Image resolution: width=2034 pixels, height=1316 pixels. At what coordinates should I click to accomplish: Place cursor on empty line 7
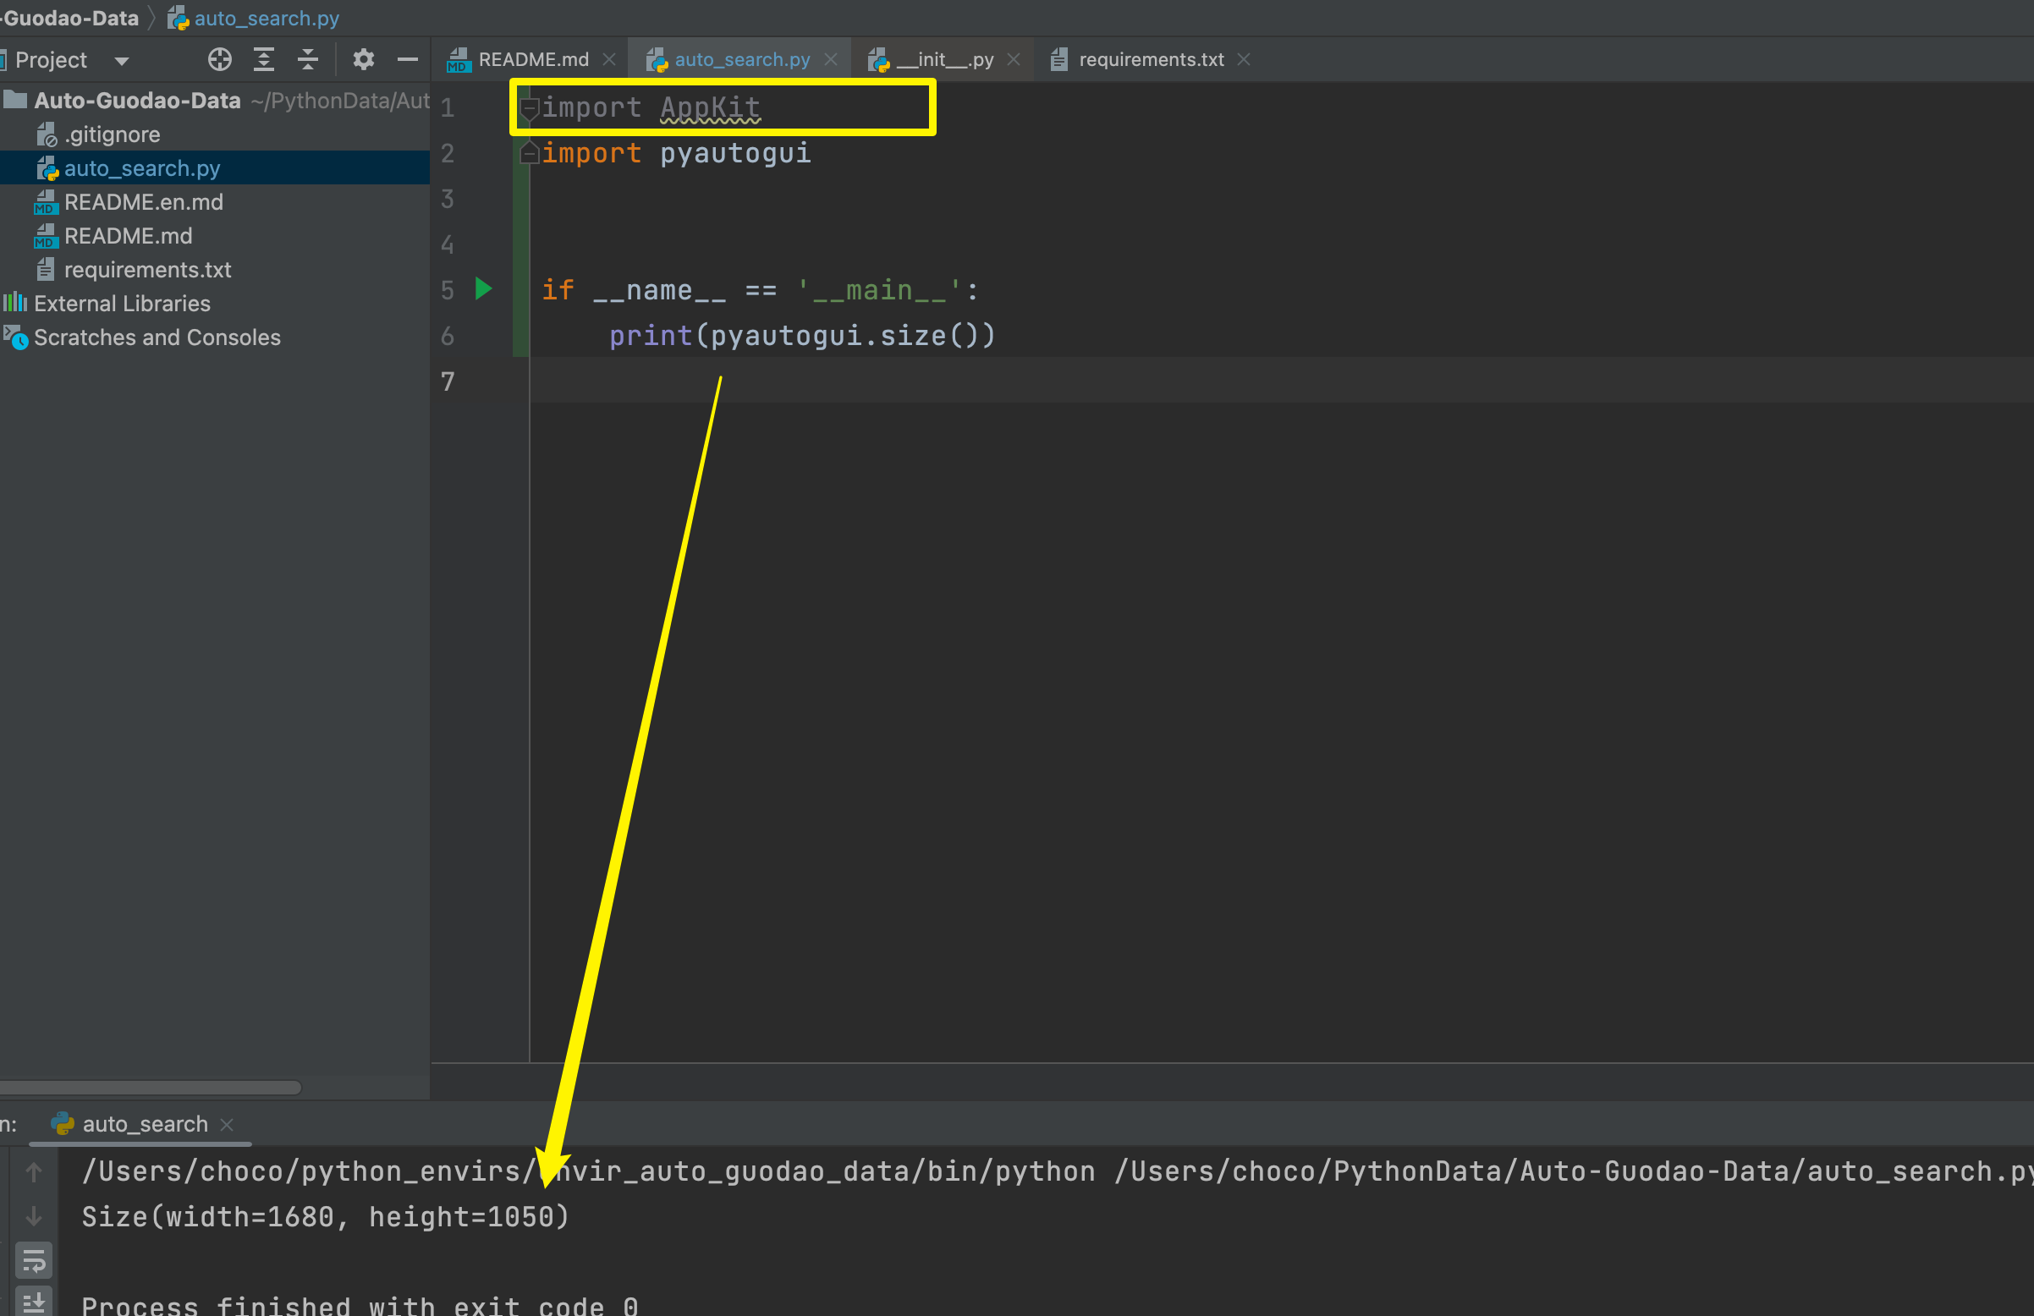[1281, 381]
